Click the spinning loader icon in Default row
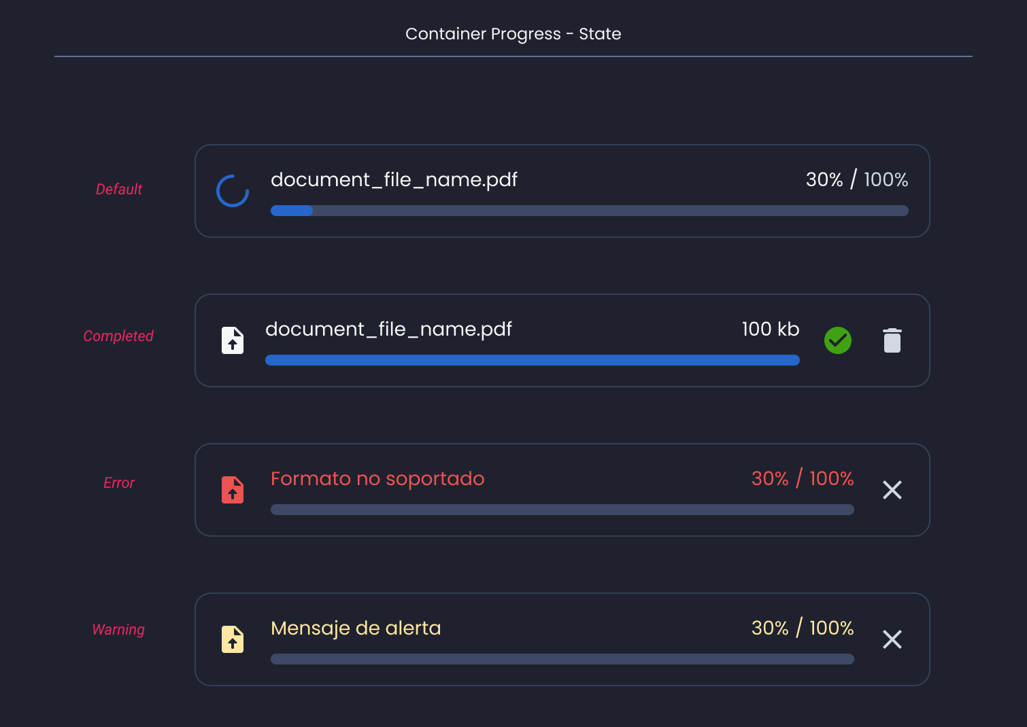This screenshot has height=727, width=1027. point(232,190)
